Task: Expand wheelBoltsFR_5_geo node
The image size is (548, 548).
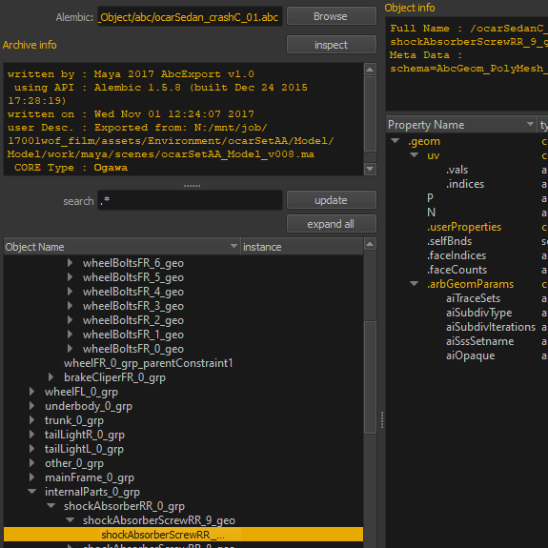Action: click(x=70, y=277)
